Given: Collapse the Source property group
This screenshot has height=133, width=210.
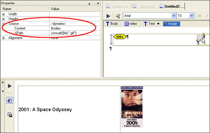Looking at the screenshot, I should tap(4, 24).
